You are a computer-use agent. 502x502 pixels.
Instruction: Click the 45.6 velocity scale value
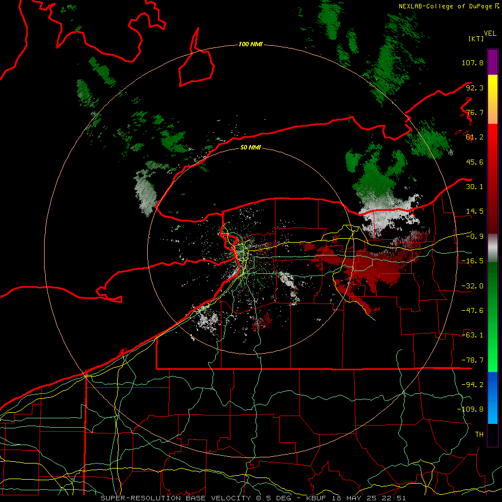pos(475,162)
